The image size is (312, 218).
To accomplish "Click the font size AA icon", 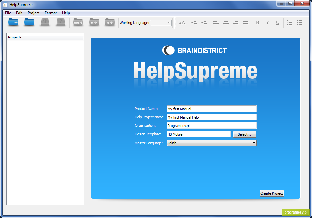I will 182,23.
